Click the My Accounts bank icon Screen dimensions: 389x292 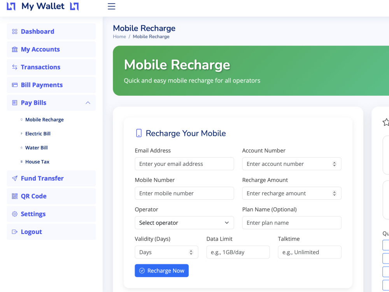coord(15,49)
